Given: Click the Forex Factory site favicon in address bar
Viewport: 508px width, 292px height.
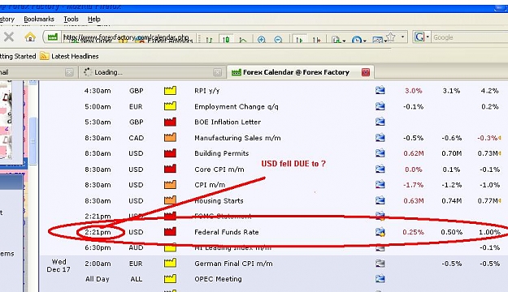Looking at the screenshot, I should pos(53,37).
